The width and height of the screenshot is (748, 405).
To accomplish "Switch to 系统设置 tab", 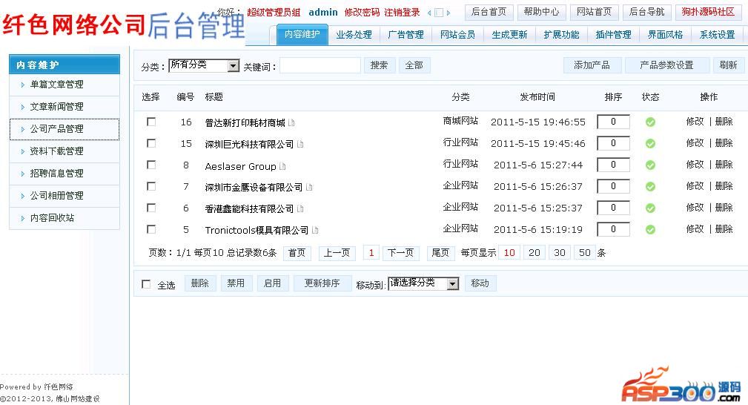I will pyautogui.click(x=717, y=35).
